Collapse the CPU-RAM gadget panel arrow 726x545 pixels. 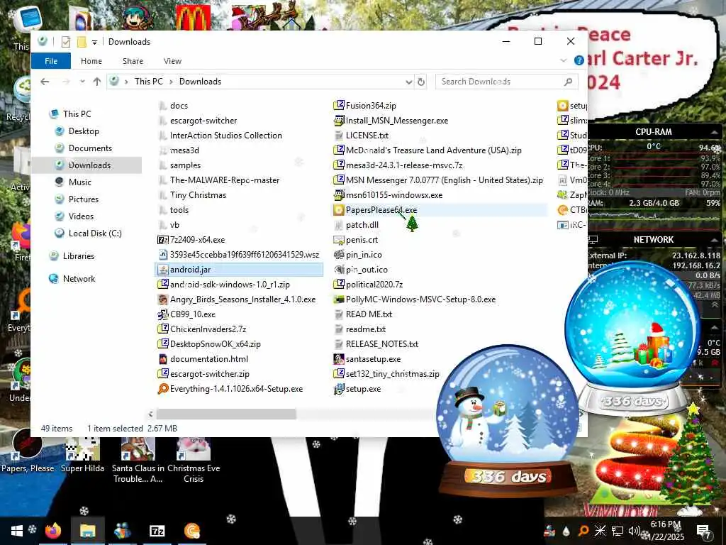[x=714, y=133]
